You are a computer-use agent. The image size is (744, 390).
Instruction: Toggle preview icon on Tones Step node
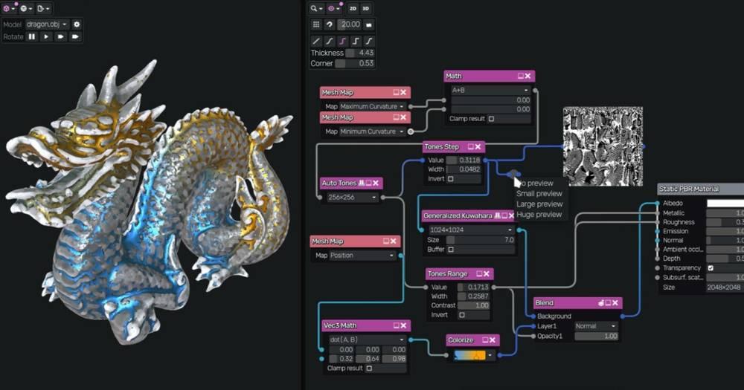[470, 147]
